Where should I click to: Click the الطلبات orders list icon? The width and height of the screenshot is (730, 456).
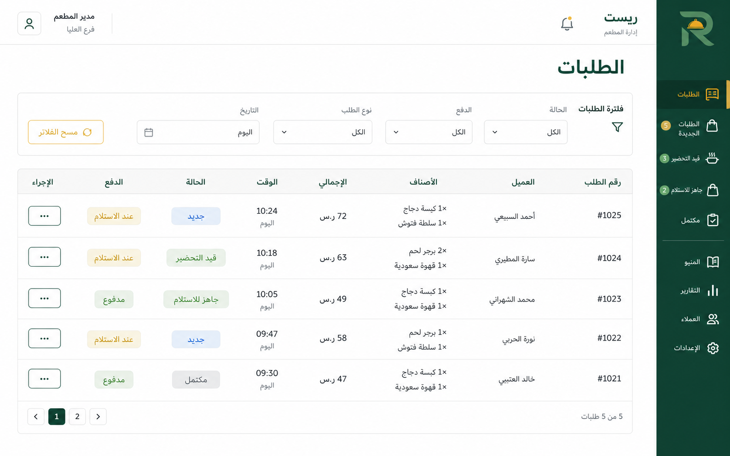pos(712,94)
